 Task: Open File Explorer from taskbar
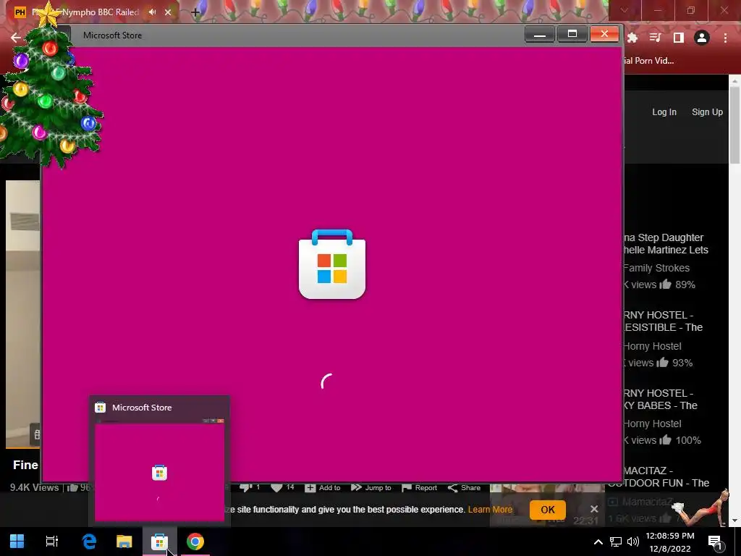pos(124,542)
